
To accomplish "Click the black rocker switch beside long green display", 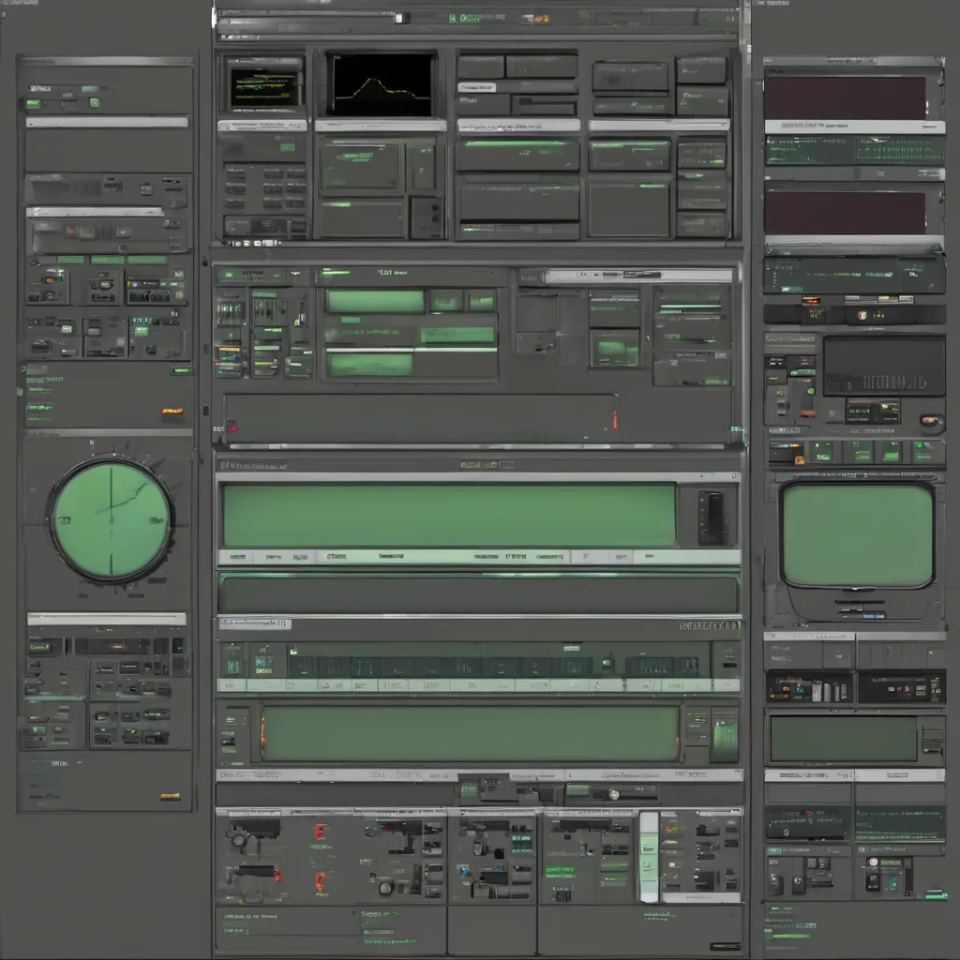I will [712, 517].
